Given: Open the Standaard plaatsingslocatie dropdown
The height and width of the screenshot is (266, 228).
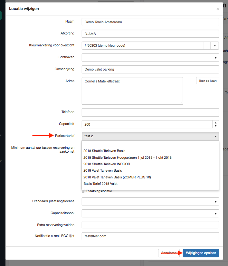Looking at the screenshot, I should pos(150,202).
